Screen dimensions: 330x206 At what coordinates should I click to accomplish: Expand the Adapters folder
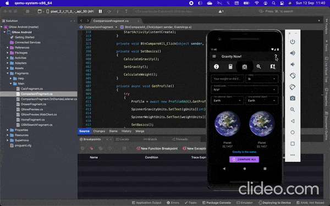click(x=8, y=63)
